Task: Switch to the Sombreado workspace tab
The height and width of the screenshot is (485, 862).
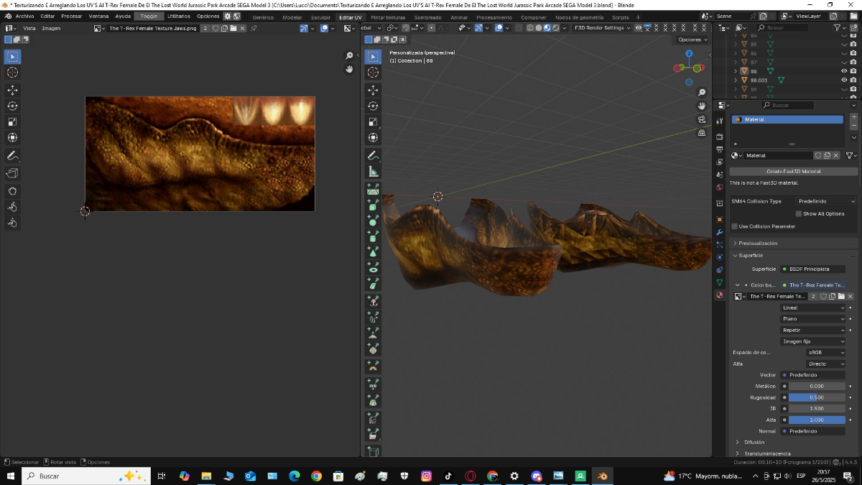Action: tap(428, 17)
